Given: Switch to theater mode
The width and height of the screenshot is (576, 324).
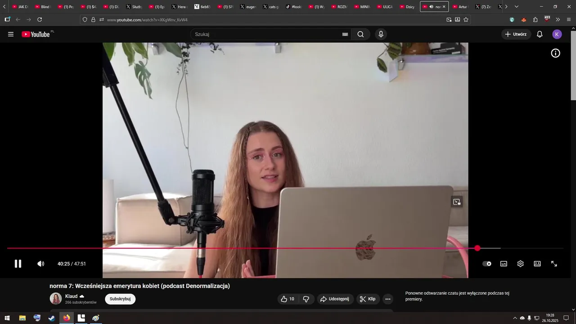Looking at the screenshot, I should coord(537,264).
